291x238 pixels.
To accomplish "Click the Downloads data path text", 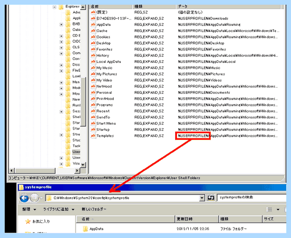I will [203, 18].
